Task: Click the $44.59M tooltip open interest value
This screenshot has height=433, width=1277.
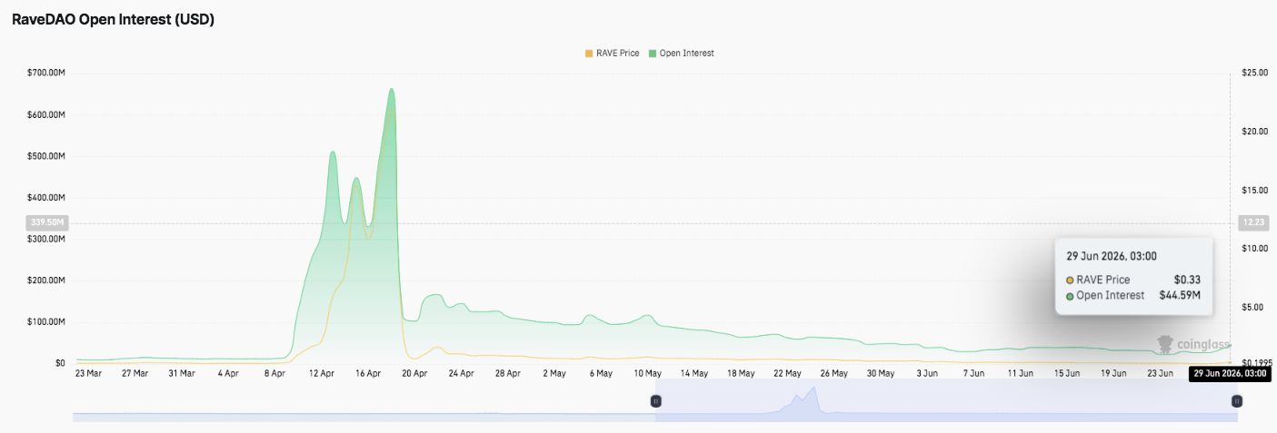Action: click(x=1180, y=296)
